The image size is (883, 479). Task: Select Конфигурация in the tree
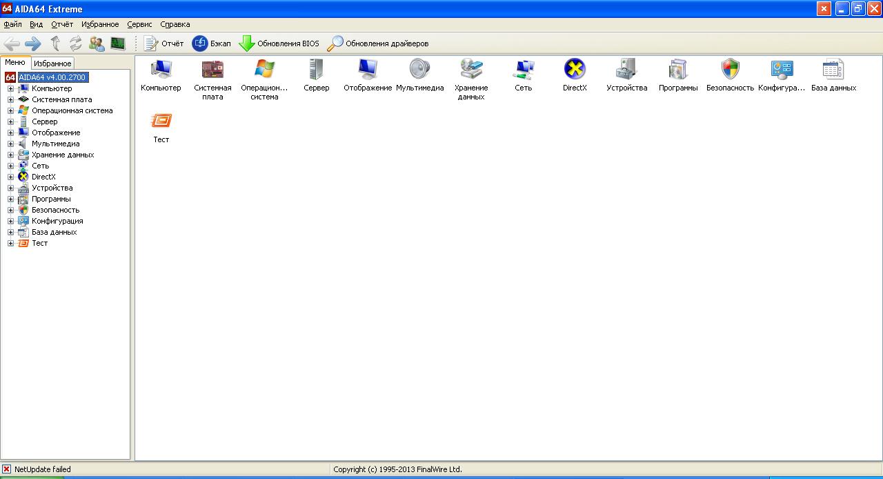pos(57,221)
